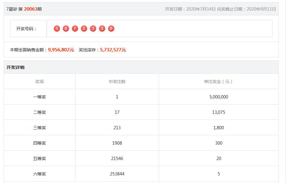Click the 开奖详情 section header
This screenshot has width=287, height=183.
(16, 67)
